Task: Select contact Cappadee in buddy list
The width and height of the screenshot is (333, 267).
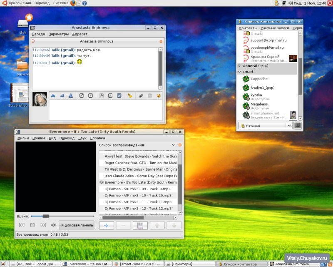Action: tap(267, 79)
